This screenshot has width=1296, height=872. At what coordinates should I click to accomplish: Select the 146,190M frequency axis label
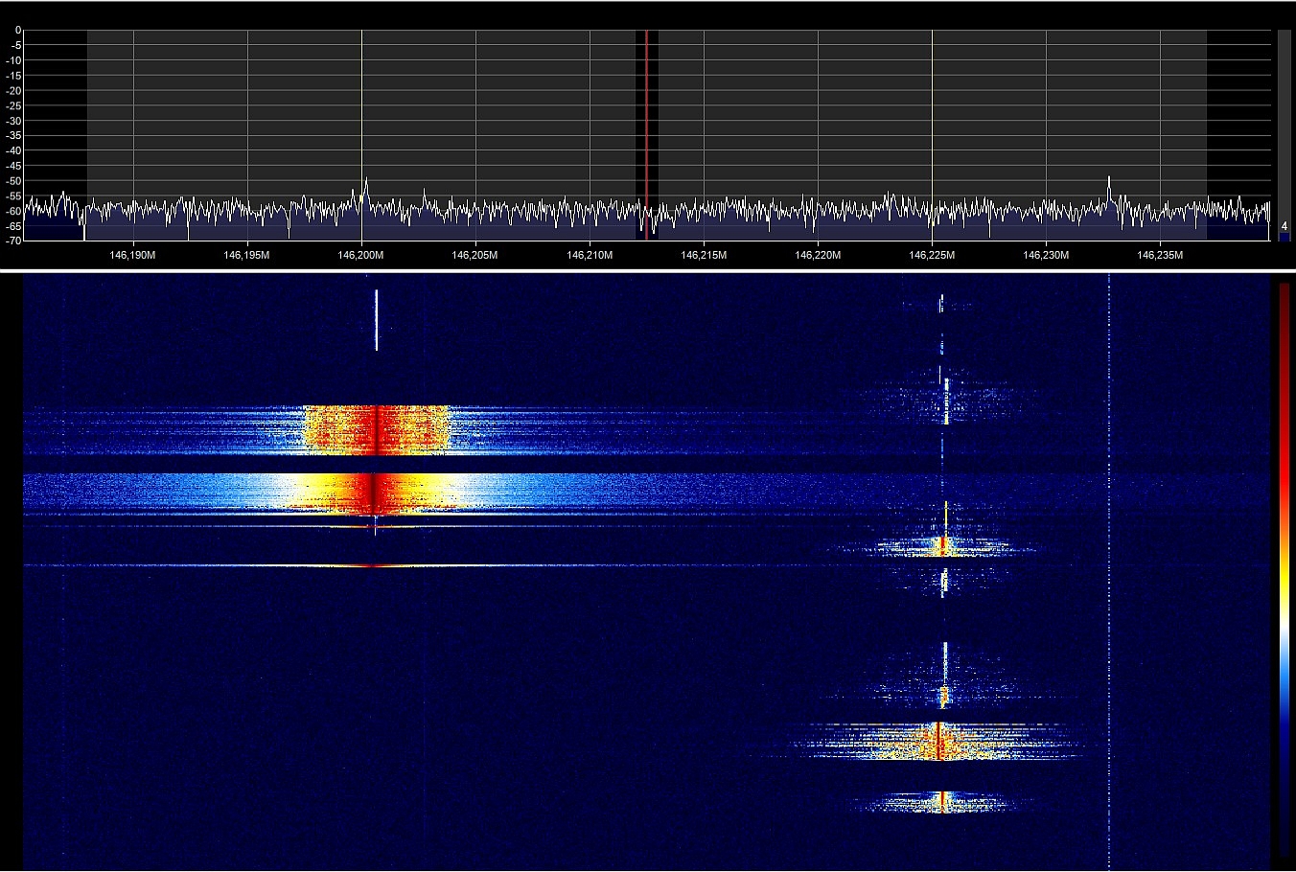[132, 256]
